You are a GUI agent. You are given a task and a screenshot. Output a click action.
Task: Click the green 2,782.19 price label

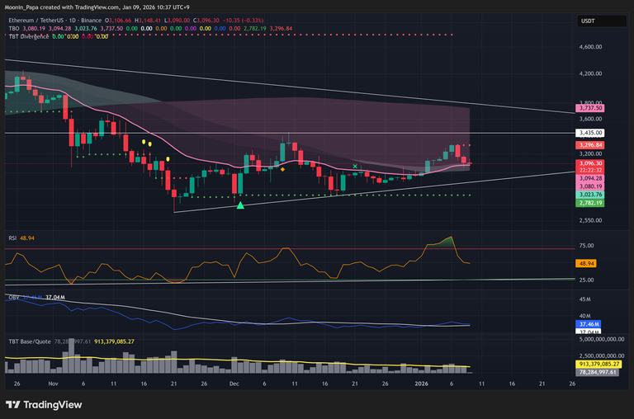click(592, 203)
